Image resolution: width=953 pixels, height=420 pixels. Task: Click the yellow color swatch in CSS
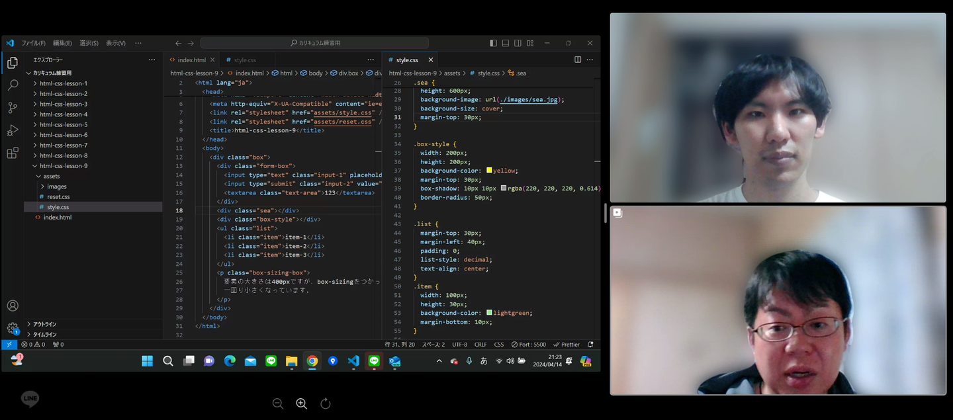click(489, 171)
